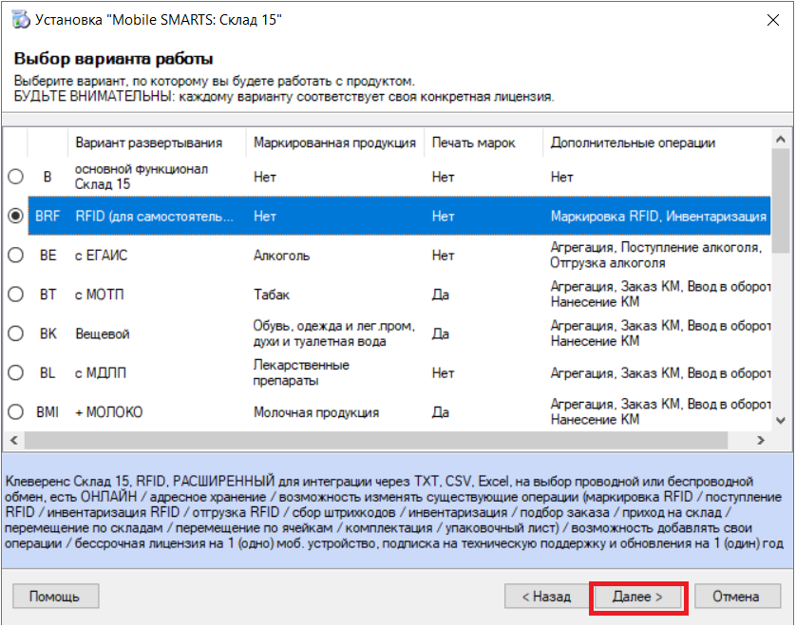This screenshot has width=796, height=627.
Task: Click the vertical scrollbar down arrow
Action: point(781,420)
